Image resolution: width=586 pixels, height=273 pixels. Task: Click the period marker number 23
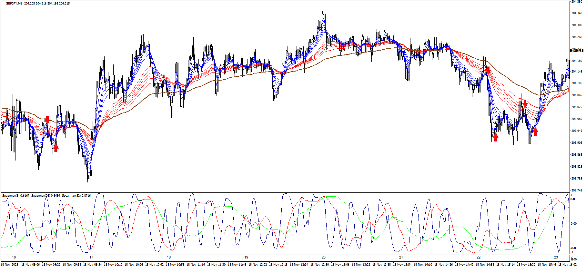point(556,257)
